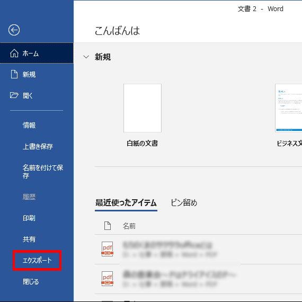This screenshot has width=302, height=302.
Task: Click the open folder icon
Action: [14, 95]
